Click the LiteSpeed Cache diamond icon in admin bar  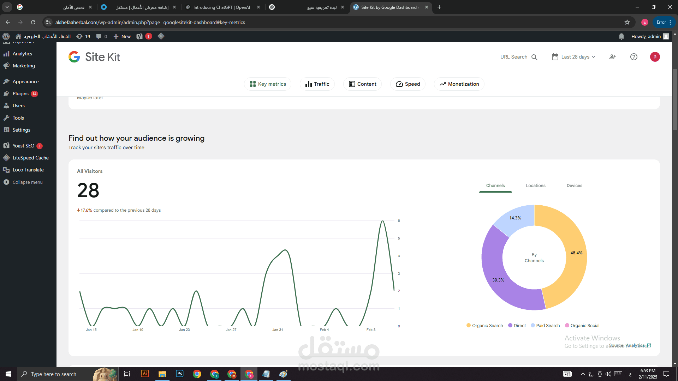(x=161, y=36)
